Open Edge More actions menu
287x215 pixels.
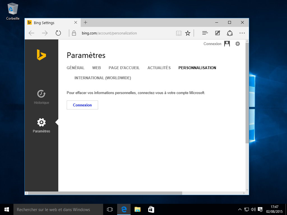[x=242, y=33]
